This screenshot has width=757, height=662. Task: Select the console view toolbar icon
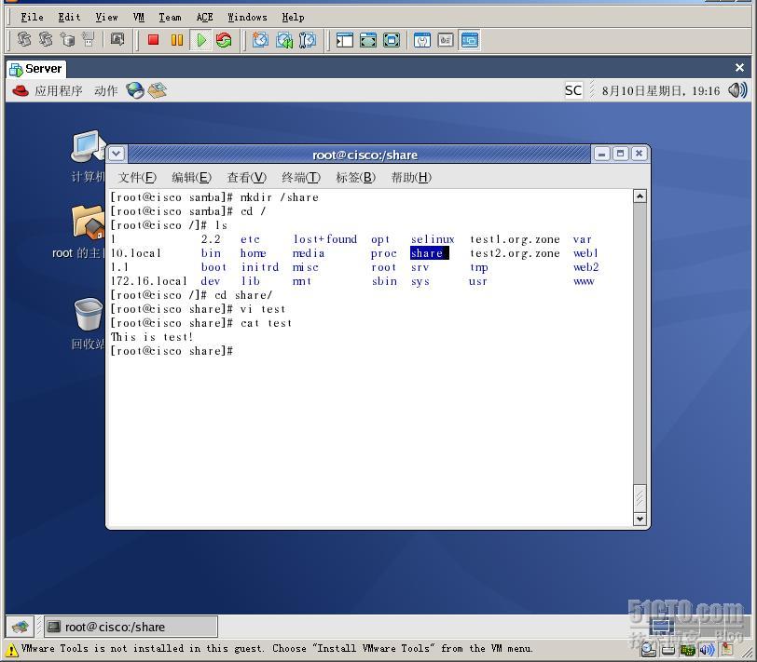(469, 40)
